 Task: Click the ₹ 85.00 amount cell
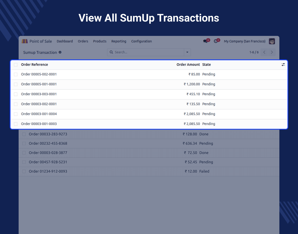tap(194, 74)
